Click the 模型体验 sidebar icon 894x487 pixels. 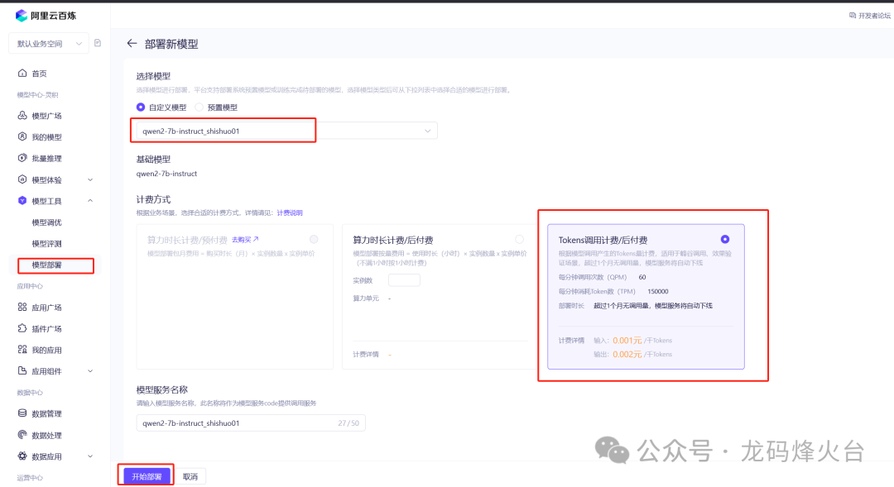point(22,179)
